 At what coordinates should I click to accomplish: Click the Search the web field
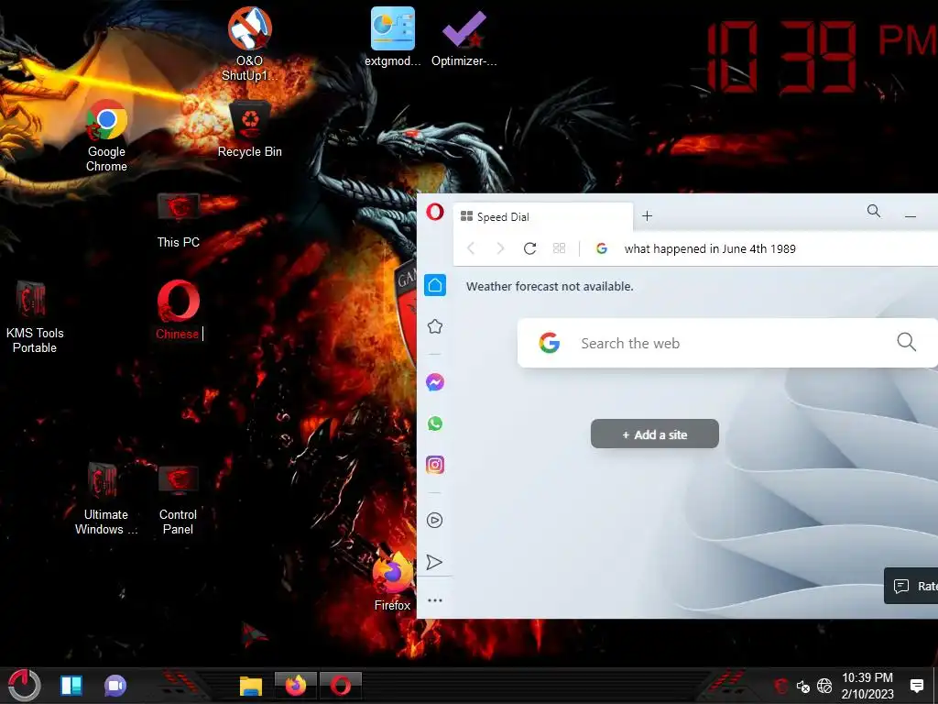point(727,343)
